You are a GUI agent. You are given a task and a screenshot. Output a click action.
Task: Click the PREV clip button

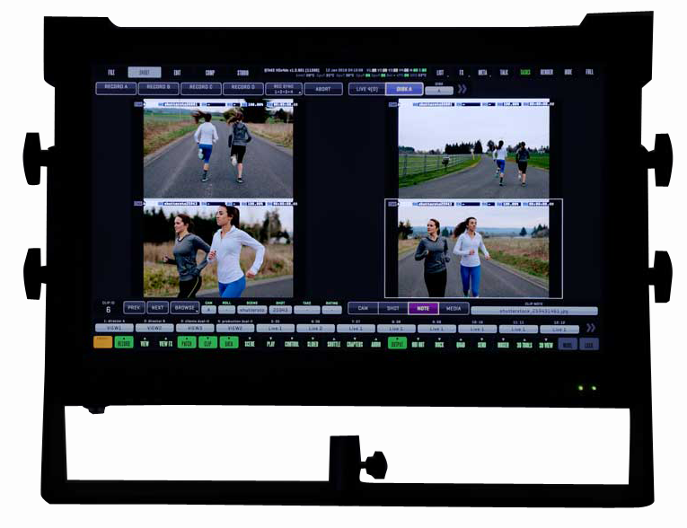click(x=134, y=308)
